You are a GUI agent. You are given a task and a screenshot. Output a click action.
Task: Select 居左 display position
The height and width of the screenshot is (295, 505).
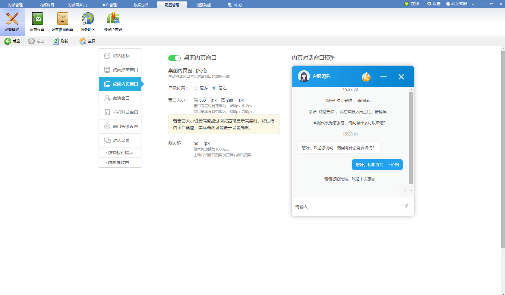[196, 88]
